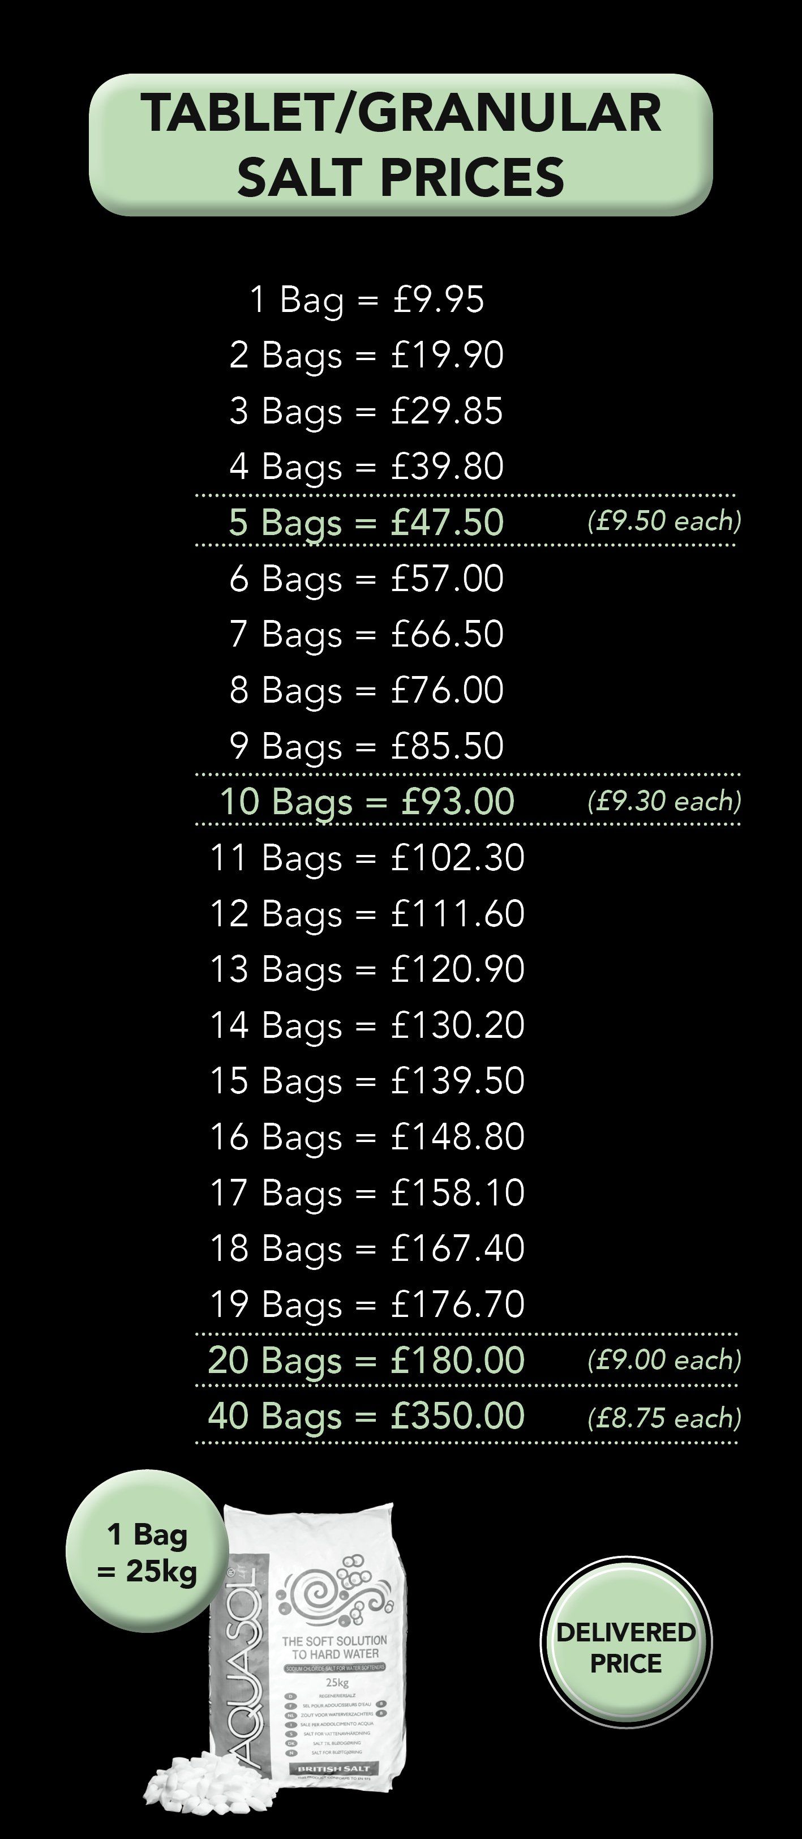802x1839 pixels.
Task: Select the 1 Bag = £9.95 row
Action: (367, 299)
